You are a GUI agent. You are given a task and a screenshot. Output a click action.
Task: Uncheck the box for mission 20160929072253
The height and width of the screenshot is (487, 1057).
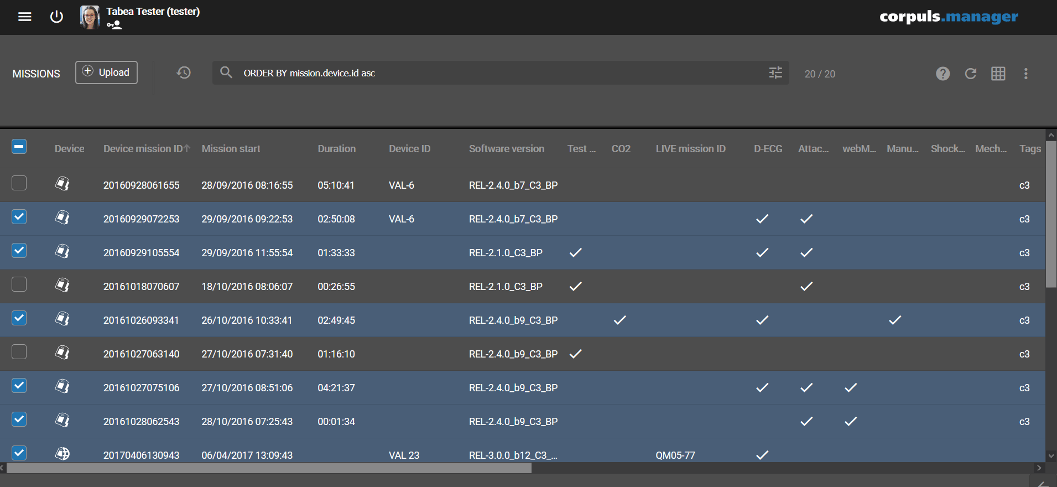click(19, 217)
